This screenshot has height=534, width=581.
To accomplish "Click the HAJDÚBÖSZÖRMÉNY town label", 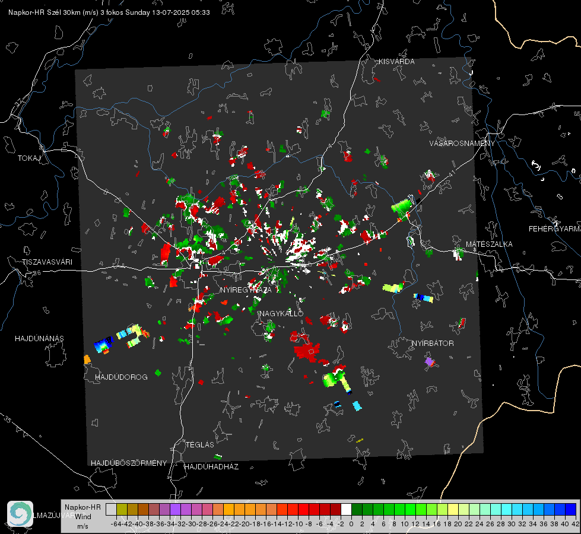I will pyautogui.click(x=129, y=463).
